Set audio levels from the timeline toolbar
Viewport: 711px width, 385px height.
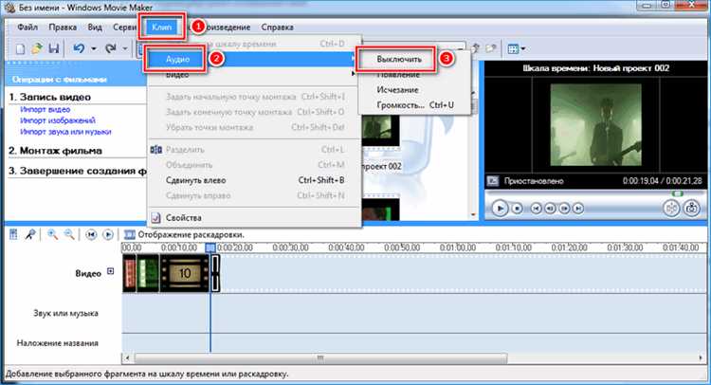point(13,234)
